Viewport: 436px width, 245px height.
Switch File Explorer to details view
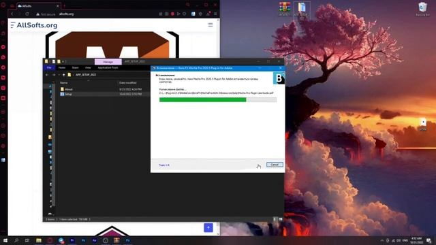[275, 219]
